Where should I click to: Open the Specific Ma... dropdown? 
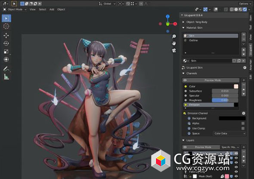click(x=230, y=147)
